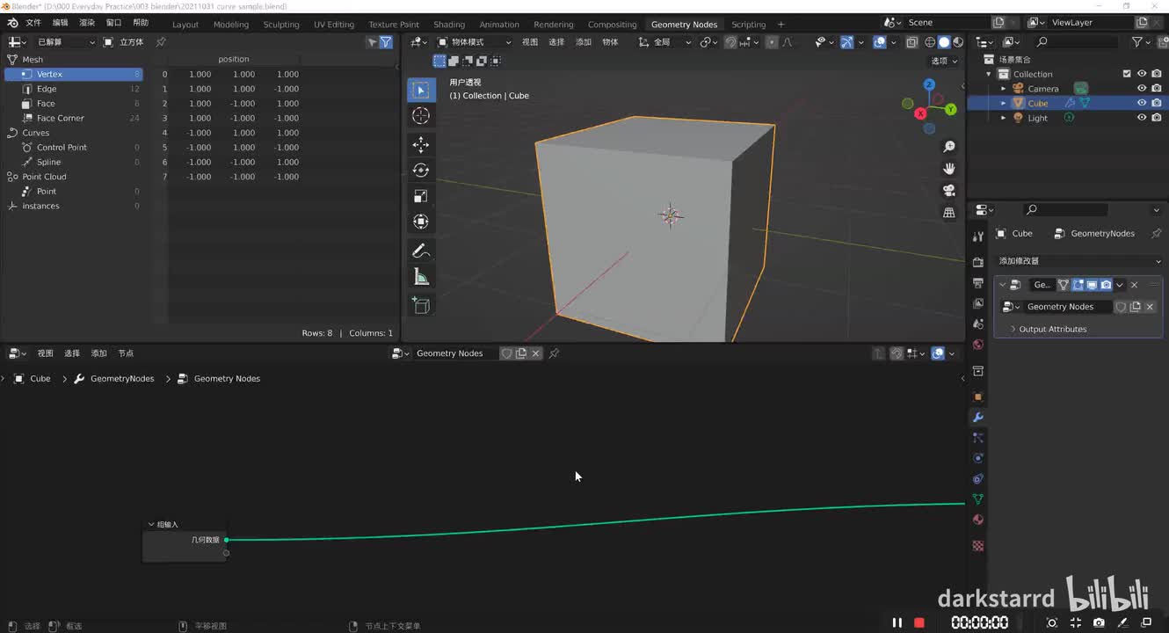Open the 编辑 menu in top bar
Screen dimensions: 1169x633
[60, 23]
